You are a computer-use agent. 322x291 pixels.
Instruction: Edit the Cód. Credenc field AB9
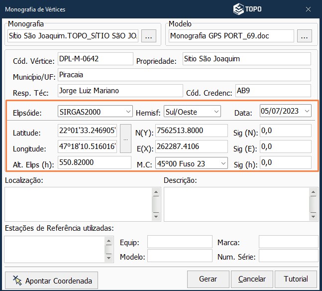point(273,91)
